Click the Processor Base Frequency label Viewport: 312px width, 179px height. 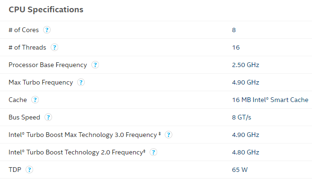(x=48, y=65)
